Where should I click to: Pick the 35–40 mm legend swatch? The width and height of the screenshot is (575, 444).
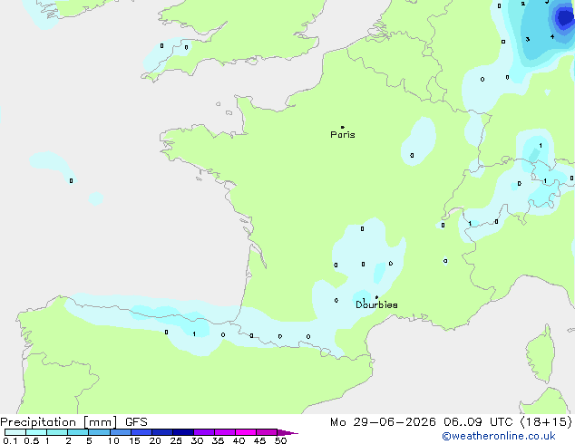point(224,432)
